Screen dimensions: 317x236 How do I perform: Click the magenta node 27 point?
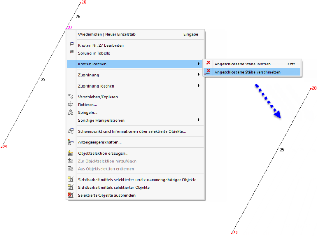pyautogui.click(x=66, y=28)
